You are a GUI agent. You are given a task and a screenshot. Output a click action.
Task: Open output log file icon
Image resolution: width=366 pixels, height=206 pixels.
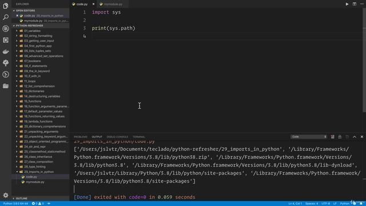tap(347, 137)
